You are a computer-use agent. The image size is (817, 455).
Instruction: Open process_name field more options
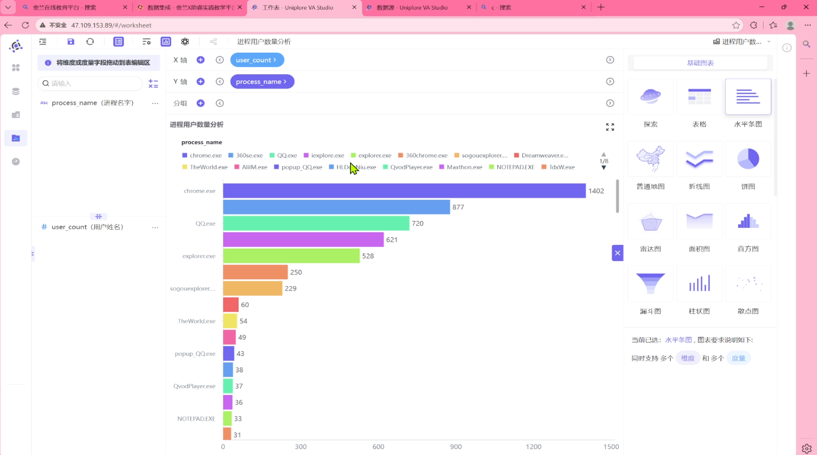coord(155,103)
